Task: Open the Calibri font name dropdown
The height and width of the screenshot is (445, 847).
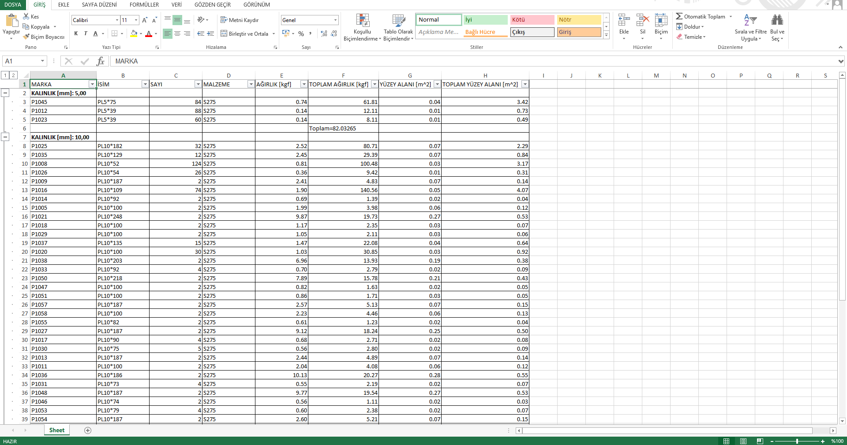Action: click(117, 20)
